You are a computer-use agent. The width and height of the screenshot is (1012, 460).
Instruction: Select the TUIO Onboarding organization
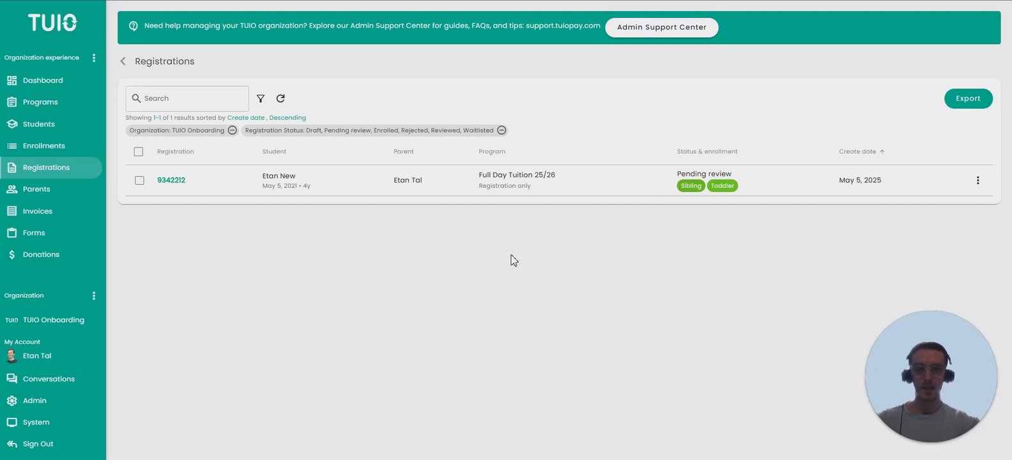(54, 320)
